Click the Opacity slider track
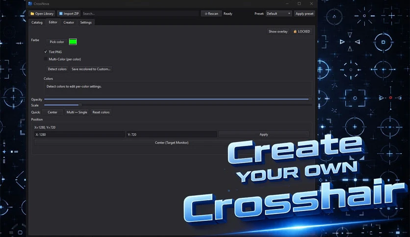Image resolution: width=410 pixels, height=237 pixels. 178,99
